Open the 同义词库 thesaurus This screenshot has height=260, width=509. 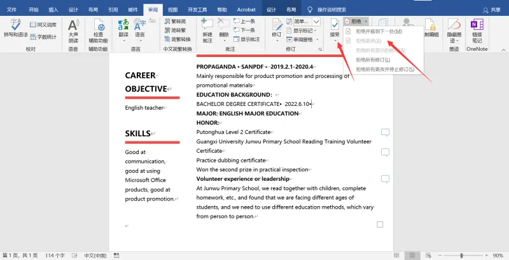tap(43, 25)
